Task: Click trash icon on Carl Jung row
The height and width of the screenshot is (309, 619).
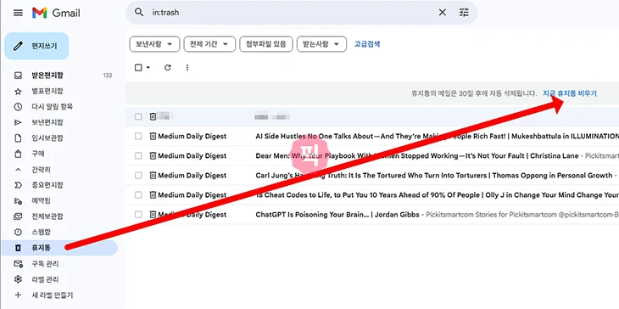Action: [x=153, y=175]
